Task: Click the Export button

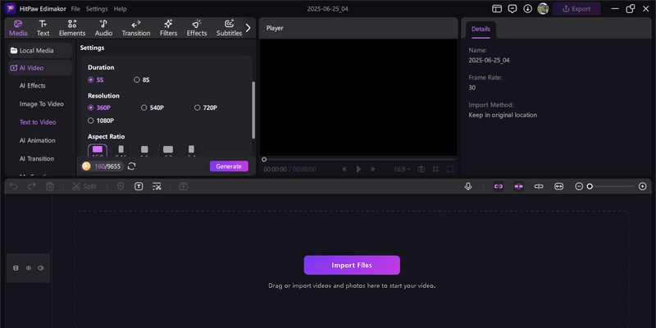Action: point(576,9)
